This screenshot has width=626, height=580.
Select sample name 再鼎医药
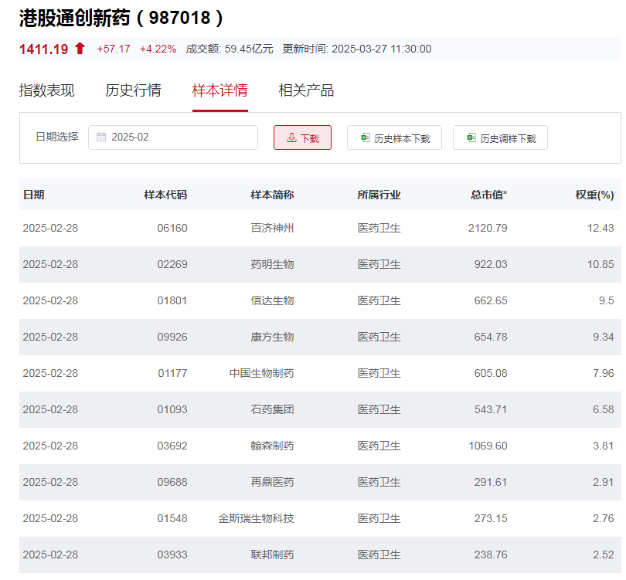tap(272, 482)
